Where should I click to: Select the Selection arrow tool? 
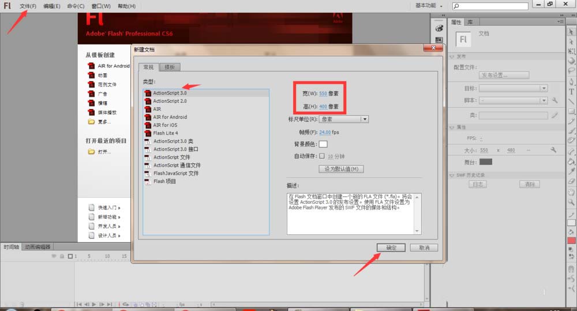[x=571, y=32]
